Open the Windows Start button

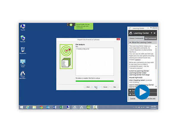click(22, 107)
